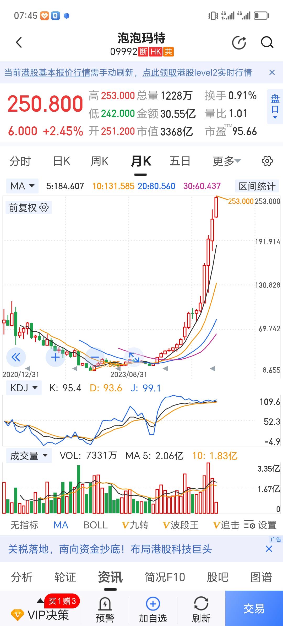Tap the 2023/08/31 date marker on chart
Viewport: 283px width, 626px height.
click(129, 374)
